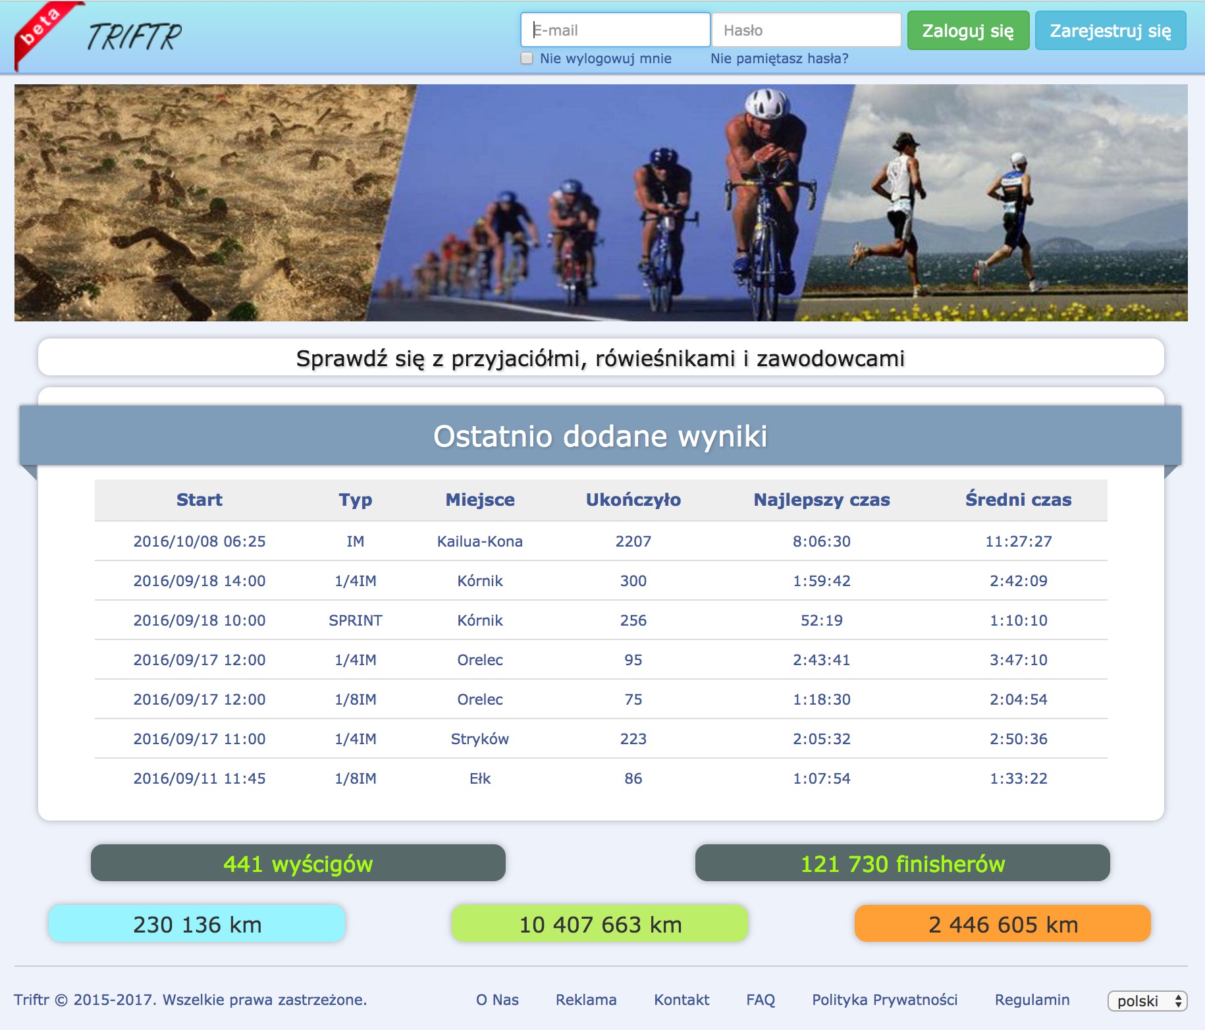Click the 'Najlepszy czas' column header
Screen dimensions: 1205x1030
point(821,500)
